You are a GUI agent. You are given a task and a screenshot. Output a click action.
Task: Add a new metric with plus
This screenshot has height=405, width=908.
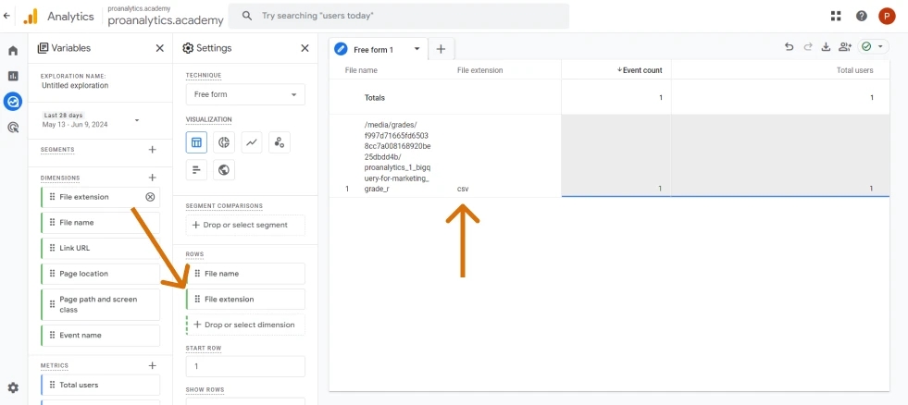(x=153, y=365)
